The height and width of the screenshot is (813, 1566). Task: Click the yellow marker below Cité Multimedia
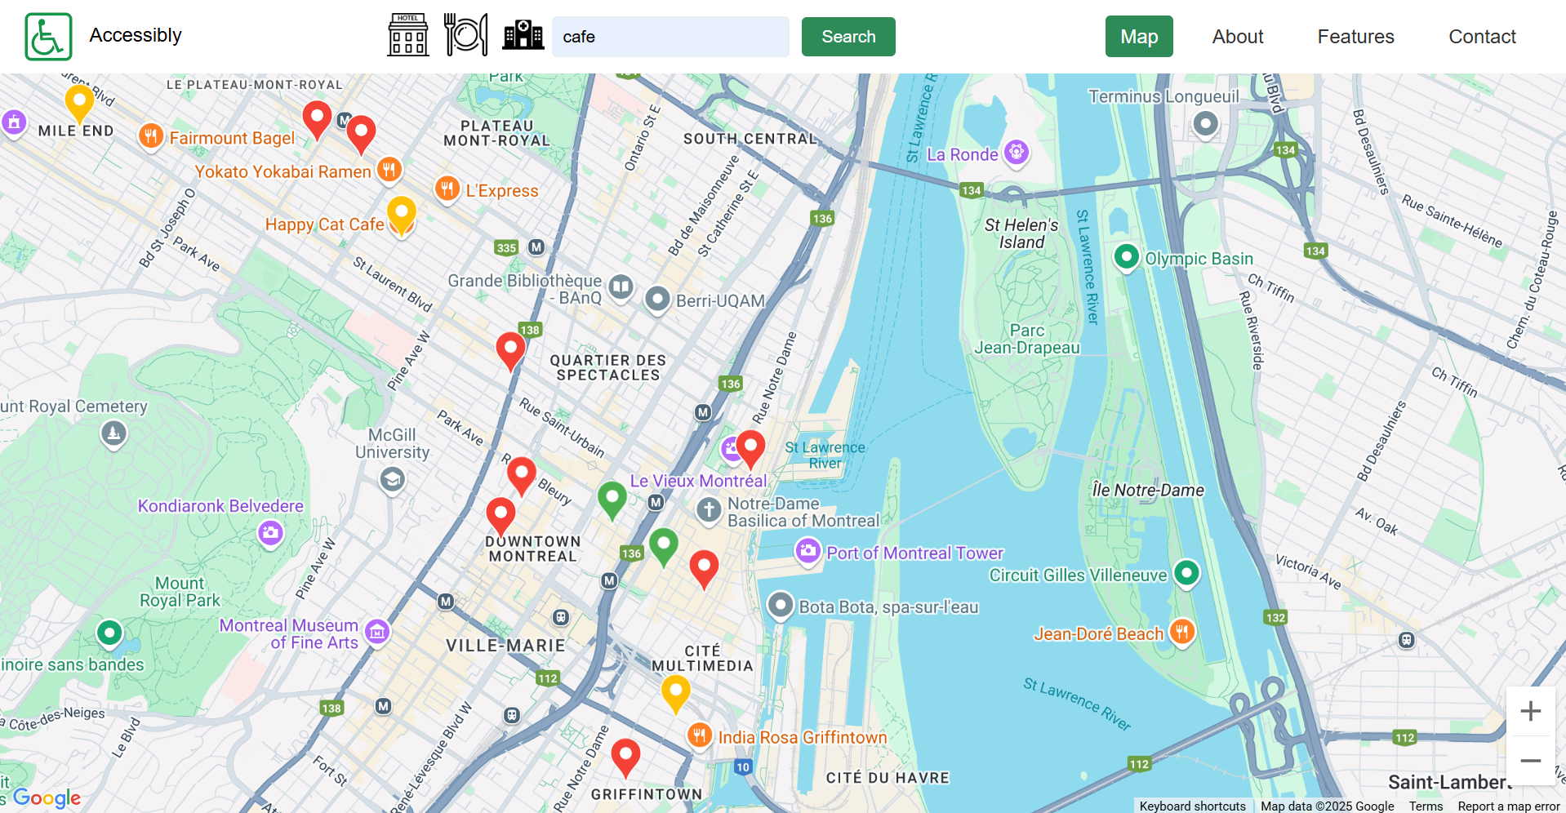(676, 694)
